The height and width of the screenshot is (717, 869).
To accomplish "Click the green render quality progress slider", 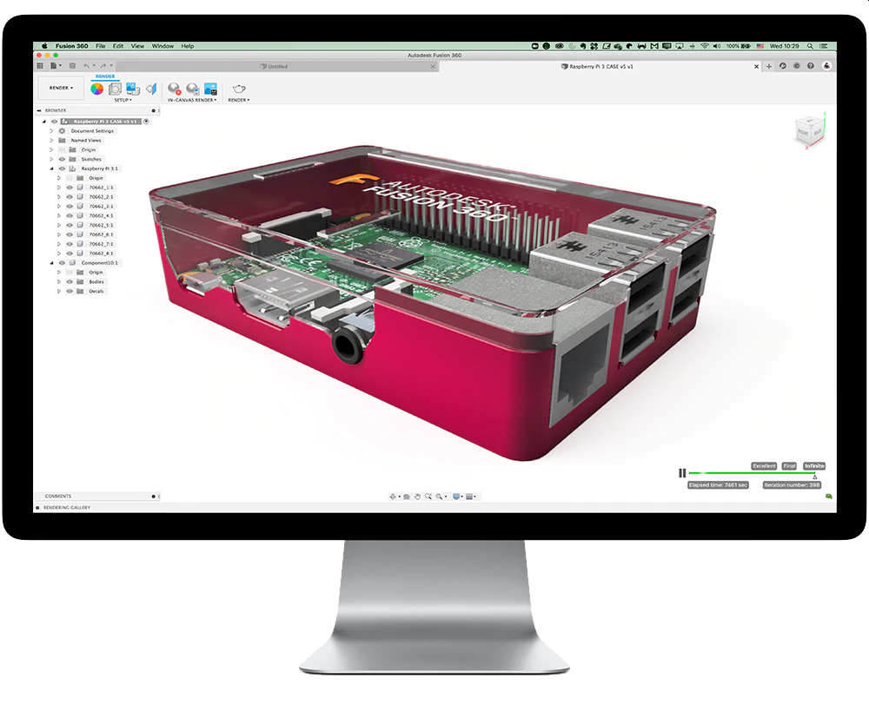I will pos(752,473).
